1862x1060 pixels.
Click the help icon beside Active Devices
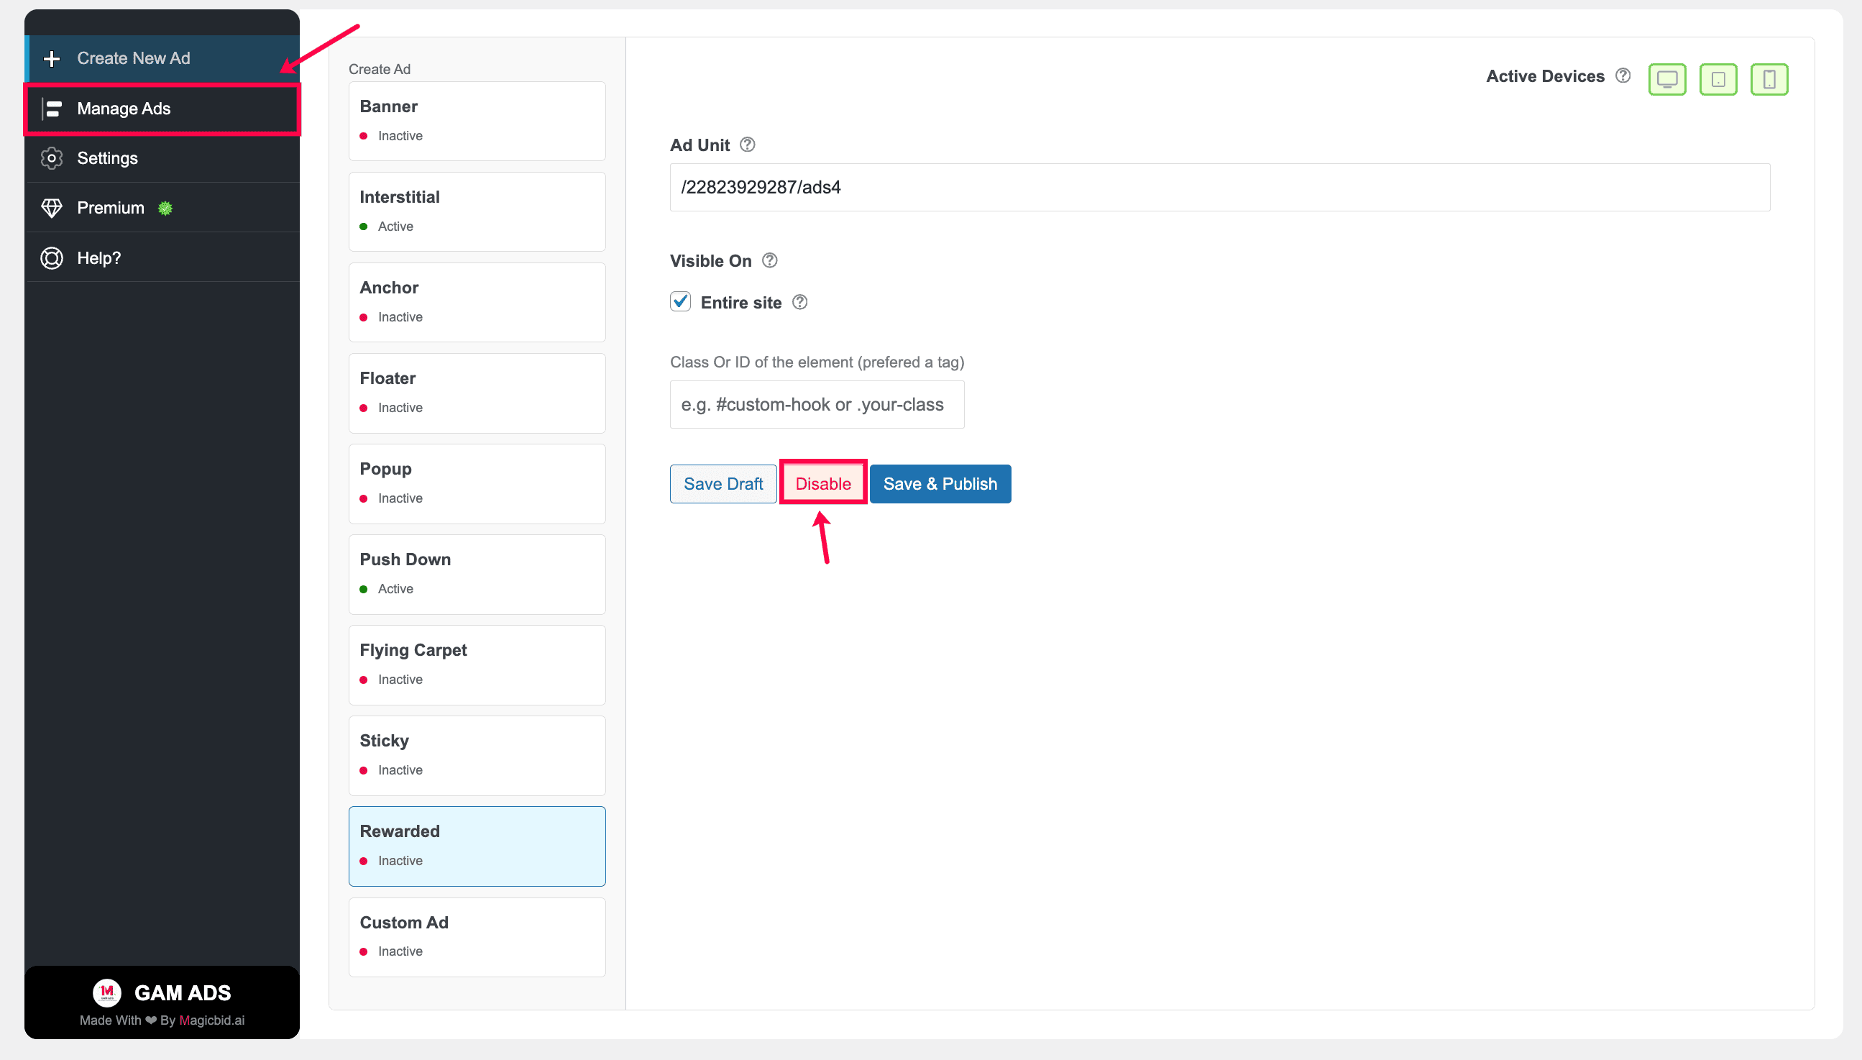pyautogui.click(x=1623, y=76)
